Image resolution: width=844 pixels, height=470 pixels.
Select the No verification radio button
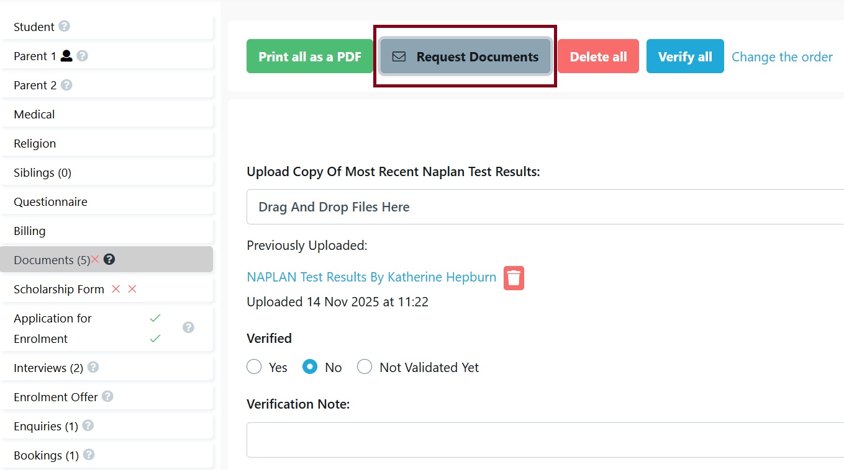[309, 366]
